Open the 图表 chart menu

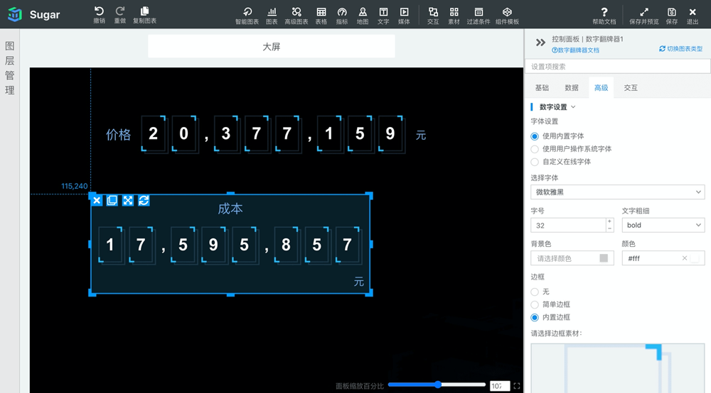point(272,16)
